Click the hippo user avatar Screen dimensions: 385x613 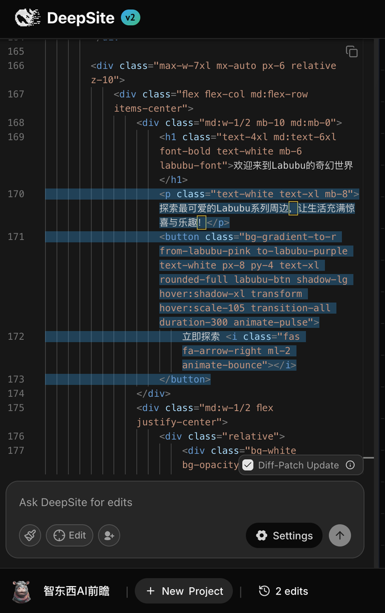[22, 591]
